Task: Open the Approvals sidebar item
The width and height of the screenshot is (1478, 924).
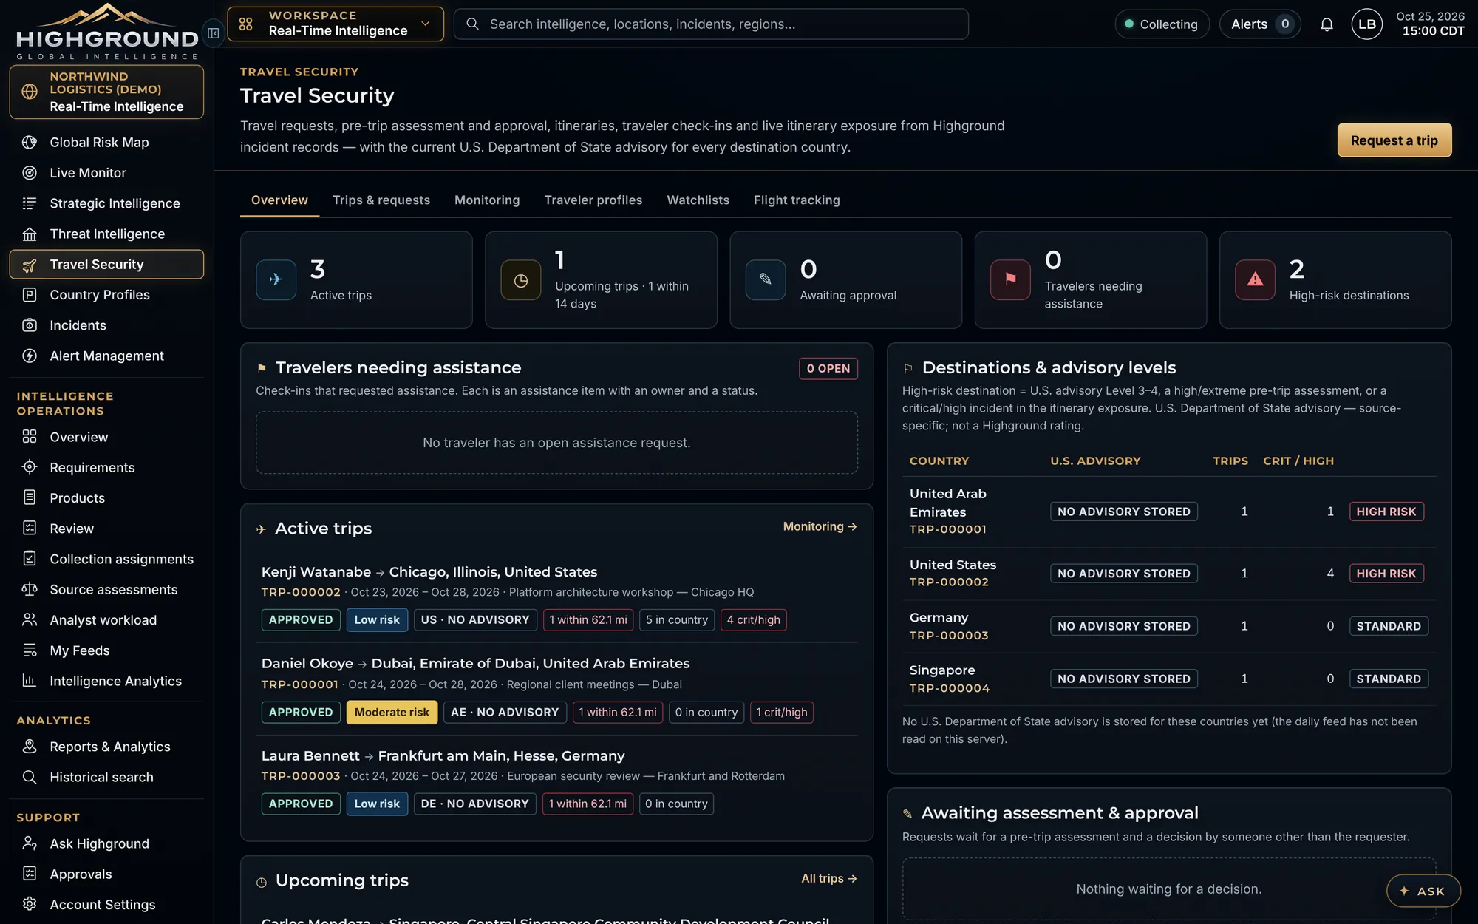Action: click(106, 874)
